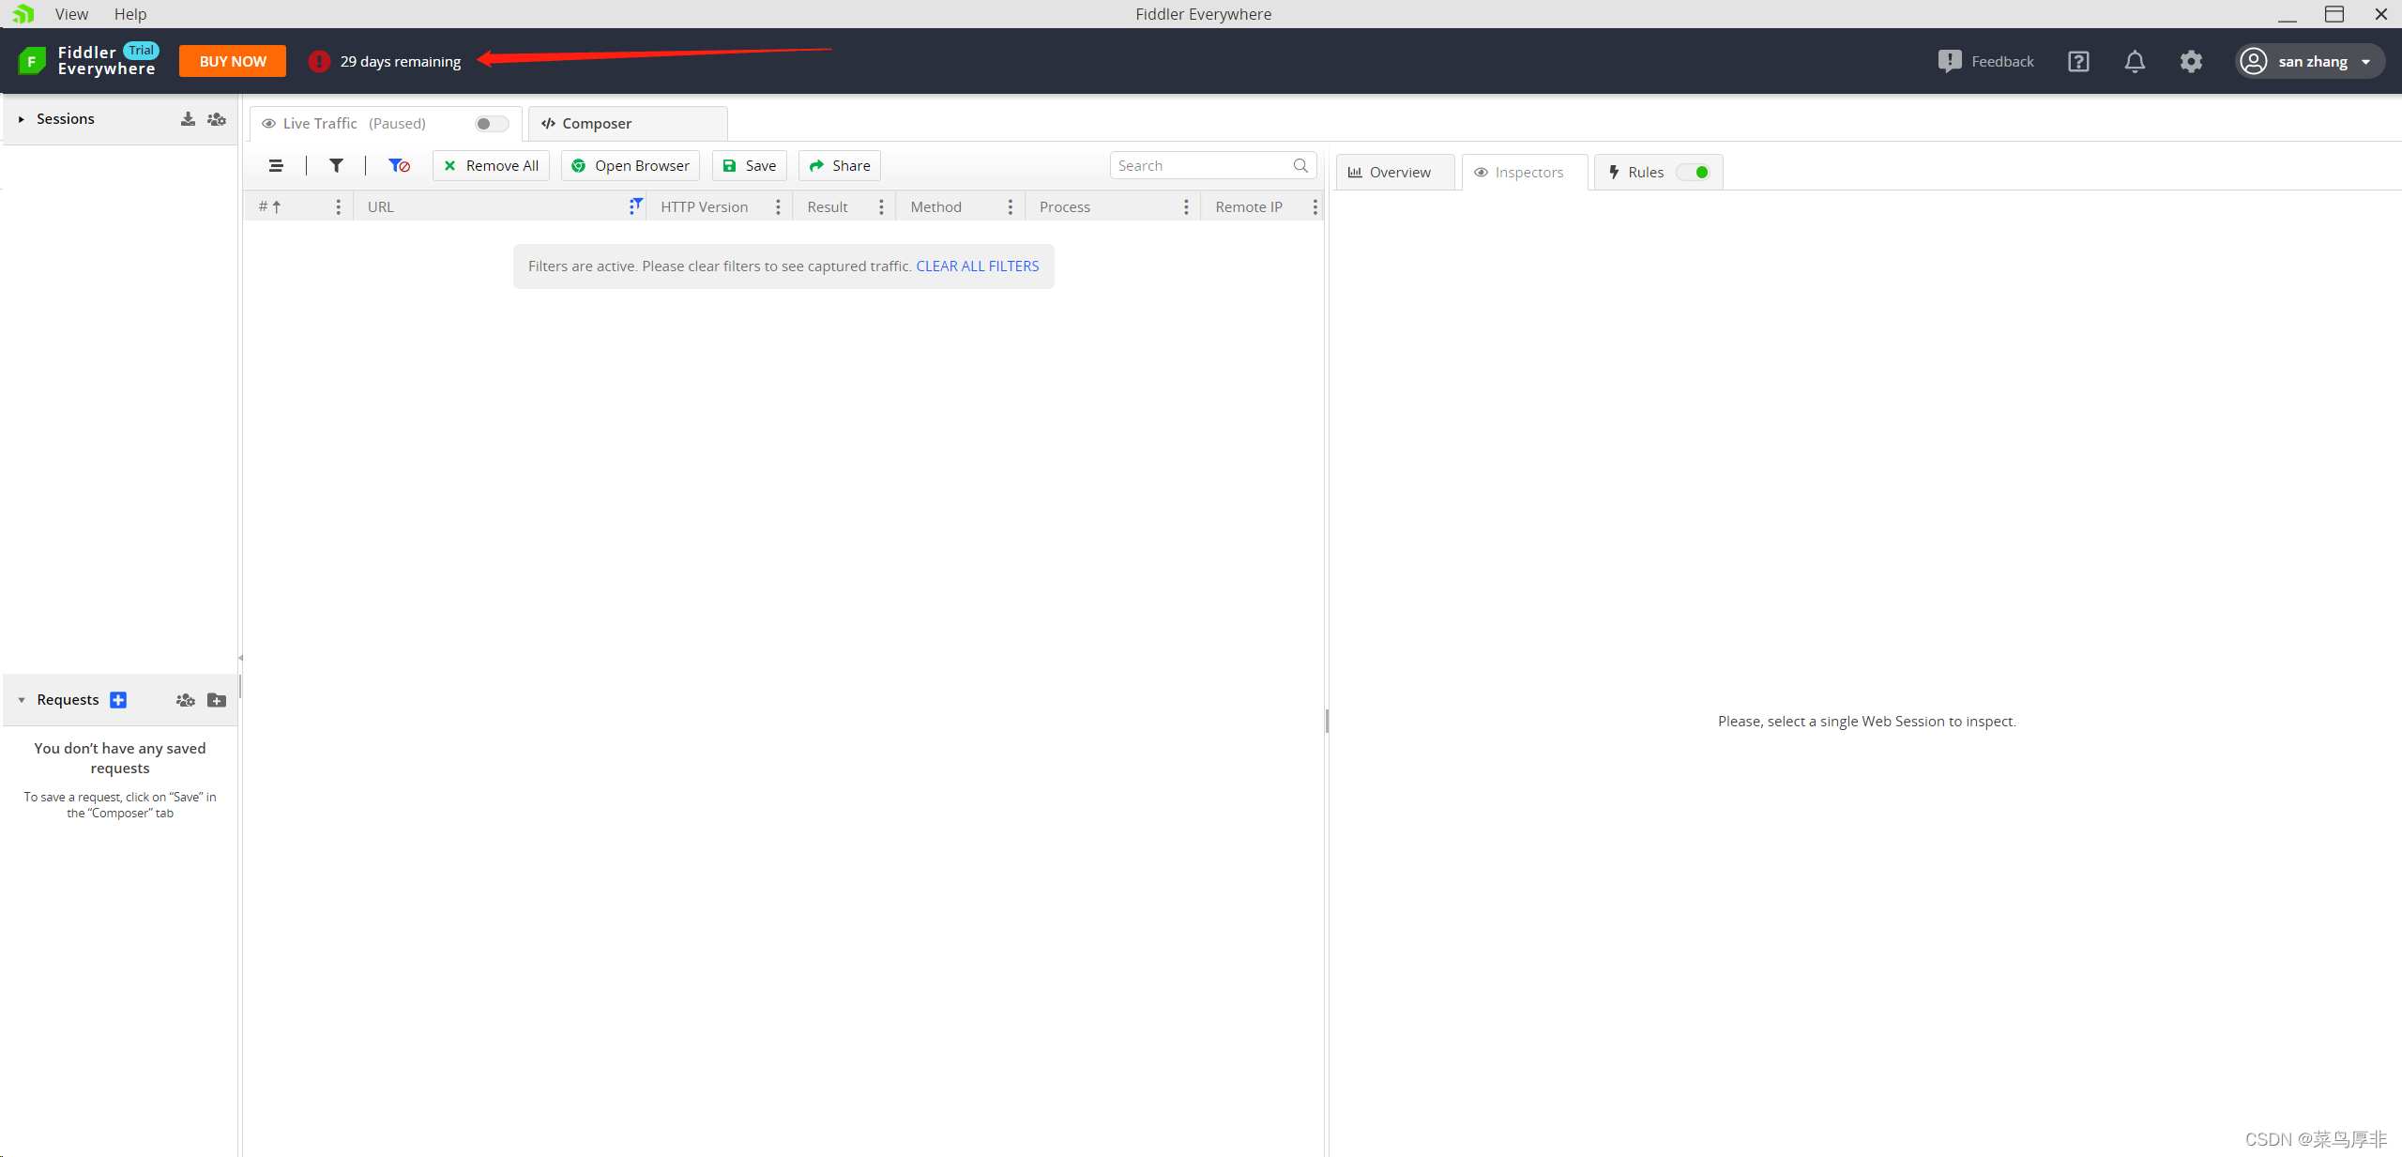Open the notifications bell
The height and width of the screenshot is (1157, 2402).
click(x=2135, y=62)
